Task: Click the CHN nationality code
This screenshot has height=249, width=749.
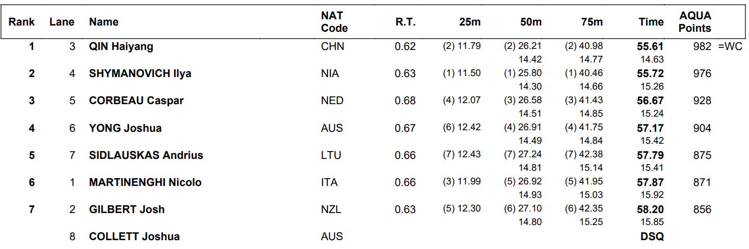Action: pyautogui.click(x=333, y=46)
